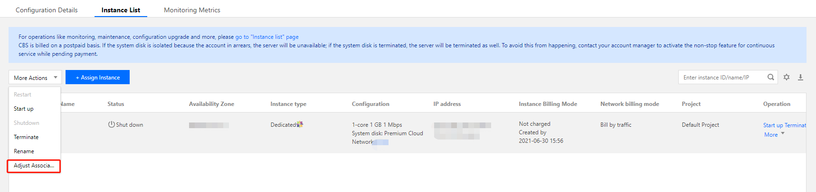Click the Start up link in Operation column
This screenshot has height=192, width=816.
tap(773, 125)
